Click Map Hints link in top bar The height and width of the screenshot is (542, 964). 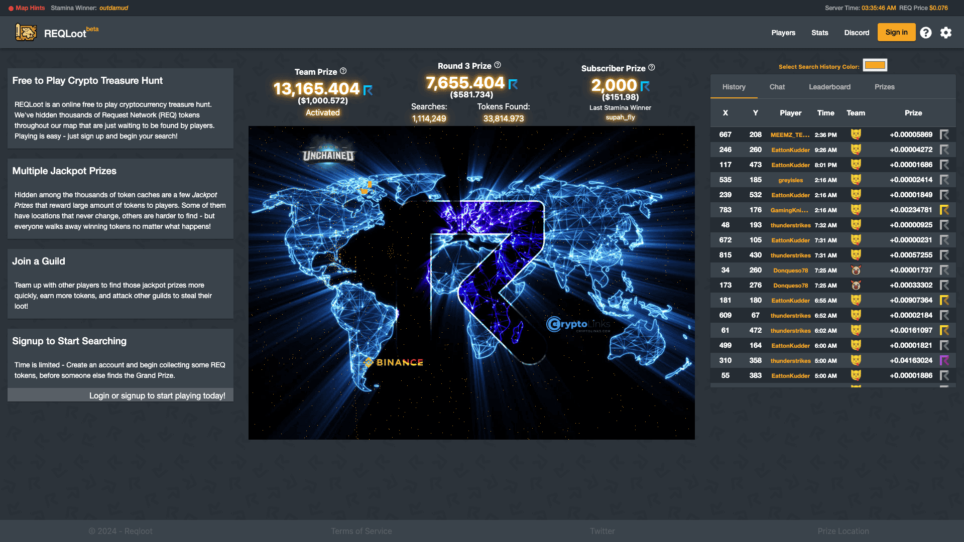30,8
